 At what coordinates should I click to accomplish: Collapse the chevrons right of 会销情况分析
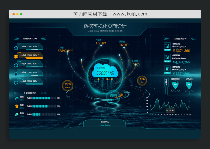click(x=194, y=38)
